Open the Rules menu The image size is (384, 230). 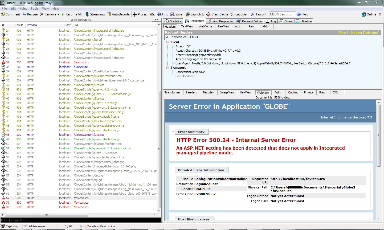23,9
